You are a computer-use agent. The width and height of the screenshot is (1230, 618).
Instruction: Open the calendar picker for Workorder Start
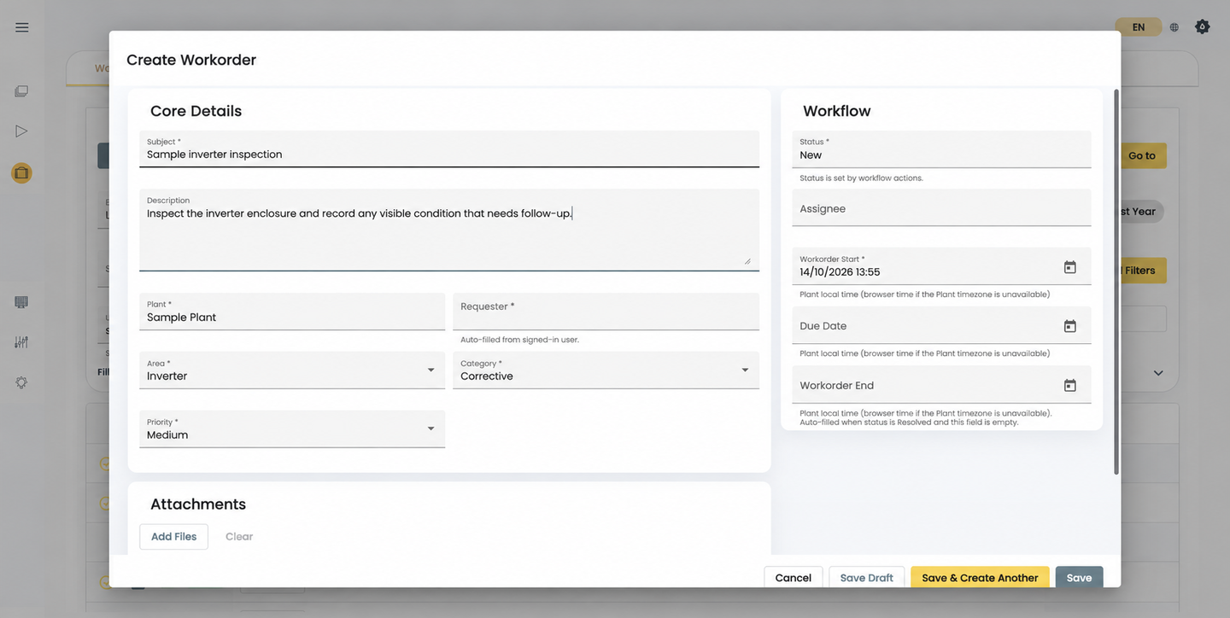1069,267
